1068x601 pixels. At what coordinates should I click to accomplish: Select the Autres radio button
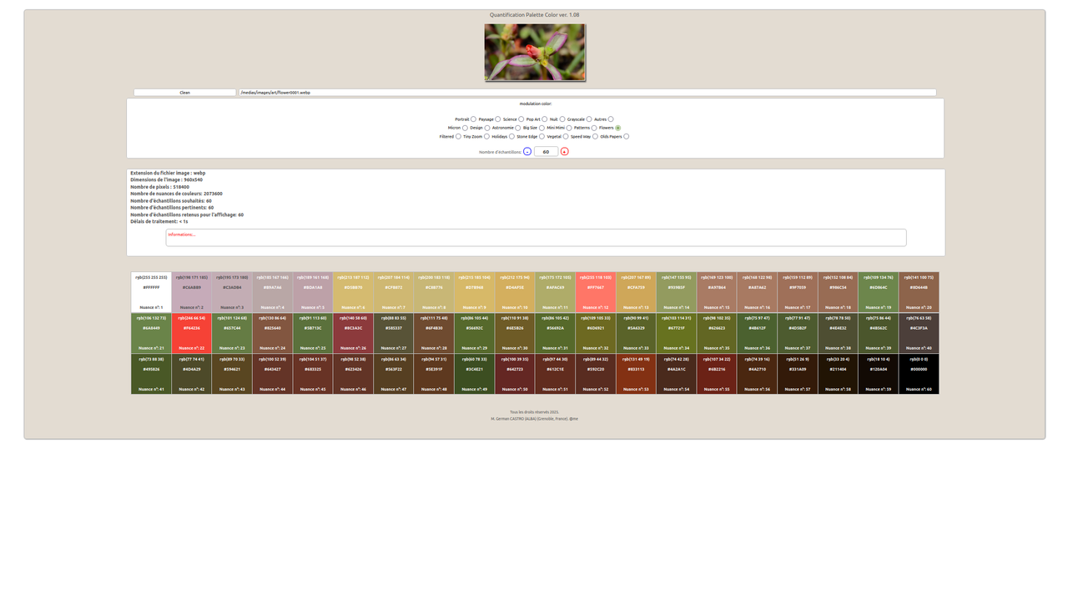[x=611, y=119]
